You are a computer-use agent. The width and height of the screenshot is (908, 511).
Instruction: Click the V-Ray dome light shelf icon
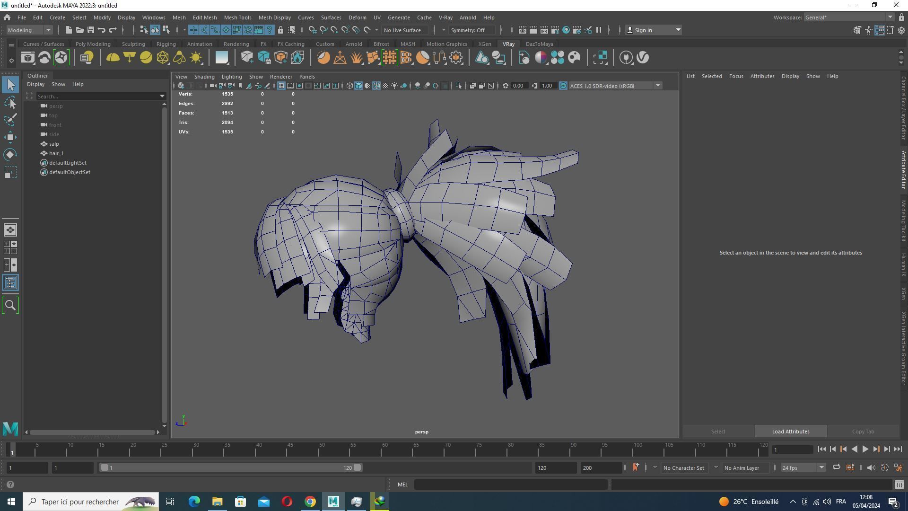point(113,58)
